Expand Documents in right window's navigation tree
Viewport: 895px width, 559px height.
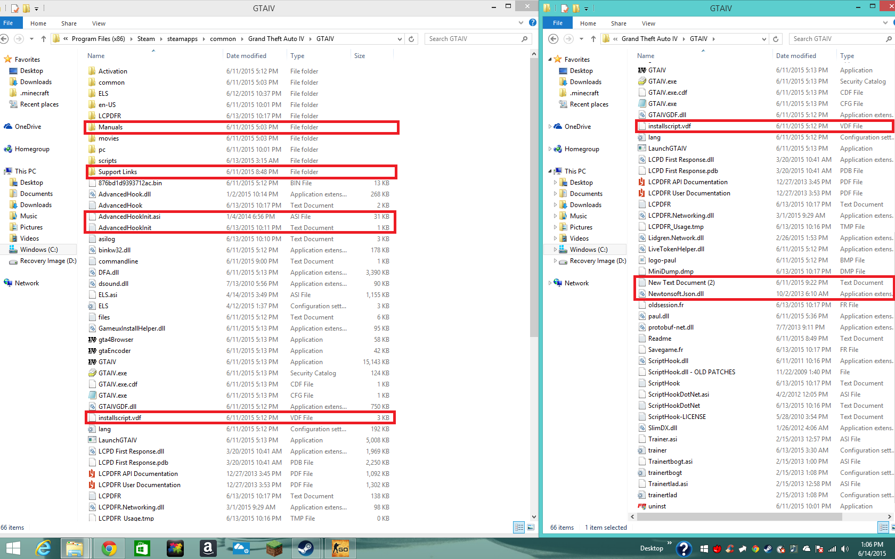(555, 194)
